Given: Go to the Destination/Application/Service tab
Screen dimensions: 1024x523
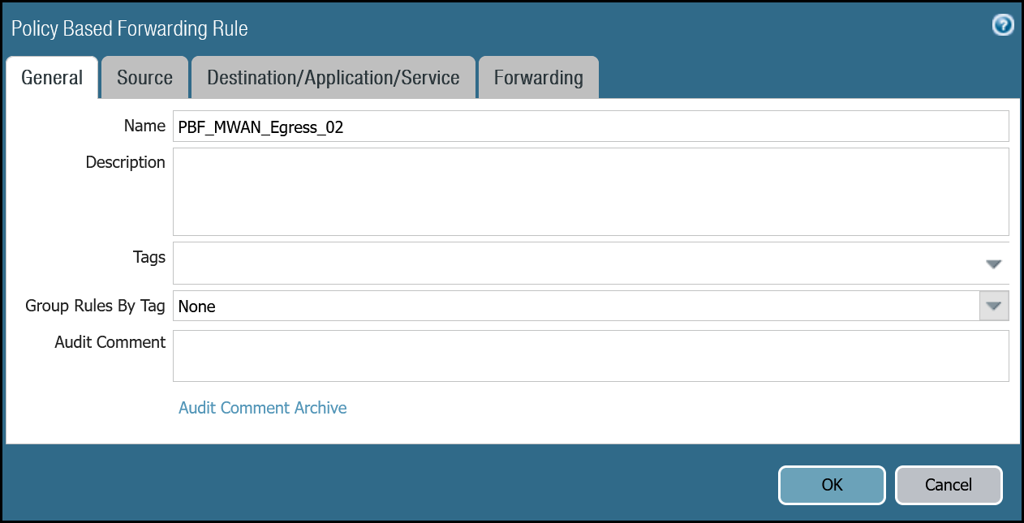Looking at the screenshot, I should [333, 78].
